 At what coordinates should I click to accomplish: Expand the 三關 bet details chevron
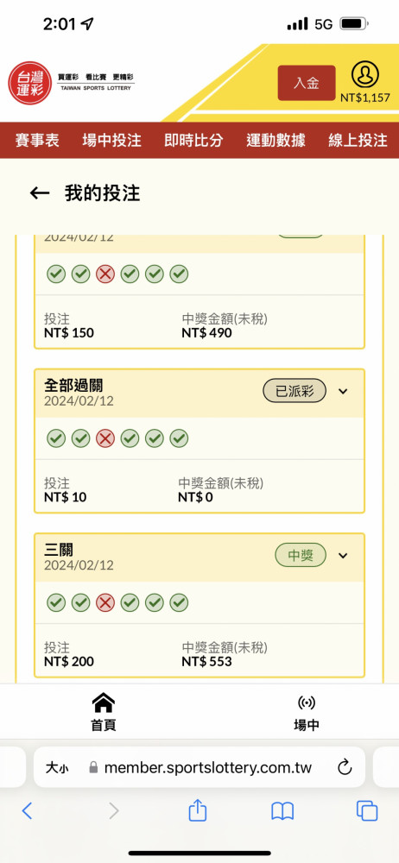pyautogui.click(x=344, y=555)
